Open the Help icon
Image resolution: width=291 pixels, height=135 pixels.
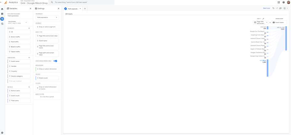(284, 2)
